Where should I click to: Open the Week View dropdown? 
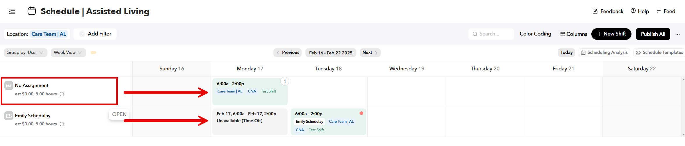(x=68, y=53)
